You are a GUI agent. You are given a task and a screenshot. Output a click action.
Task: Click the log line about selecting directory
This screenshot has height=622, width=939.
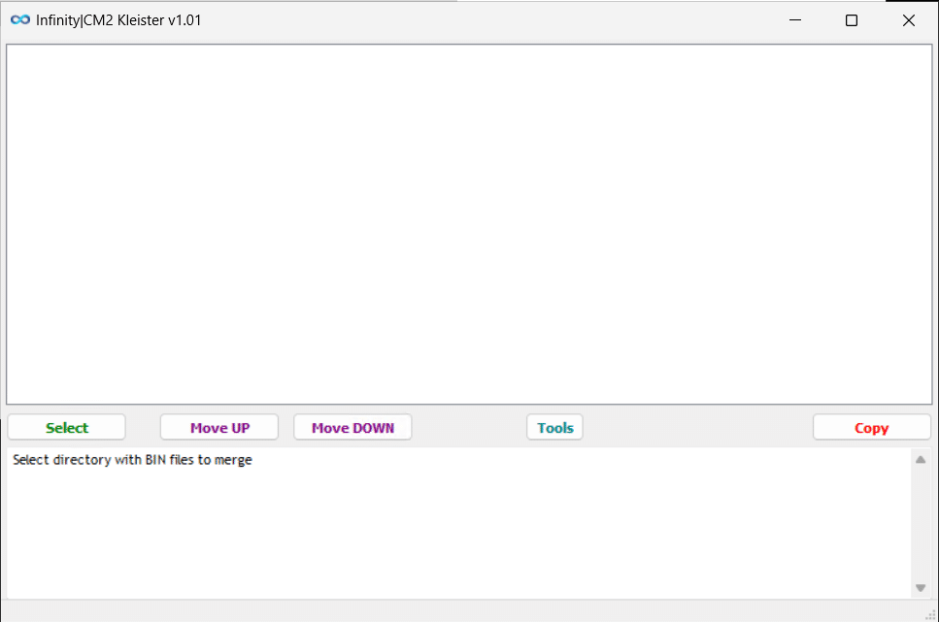coord(132,460)
